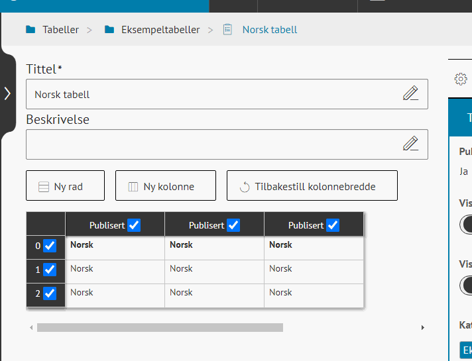Viewport: 472px width, 361px height.
Task: Click the Tabeller folder icon
Action: (x=30, y=30)
